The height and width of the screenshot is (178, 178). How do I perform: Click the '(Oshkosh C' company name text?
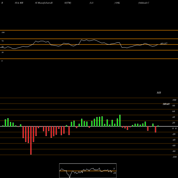click(x=143, y=3)
